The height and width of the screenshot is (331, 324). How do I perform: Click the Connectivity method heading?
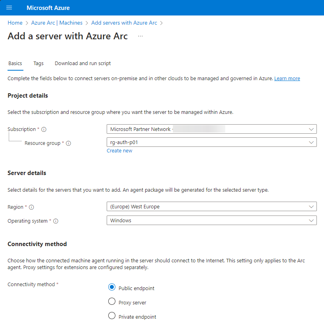pyautogui.click(x=37, y=244)
